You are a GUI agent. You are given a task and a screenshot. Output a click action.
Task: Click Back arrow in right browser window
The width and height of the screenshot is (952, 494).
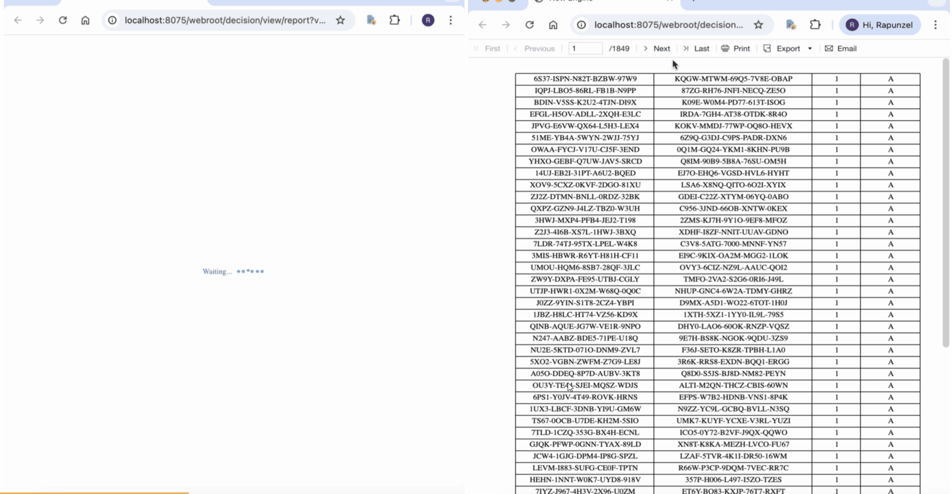[x=482, y=25]
